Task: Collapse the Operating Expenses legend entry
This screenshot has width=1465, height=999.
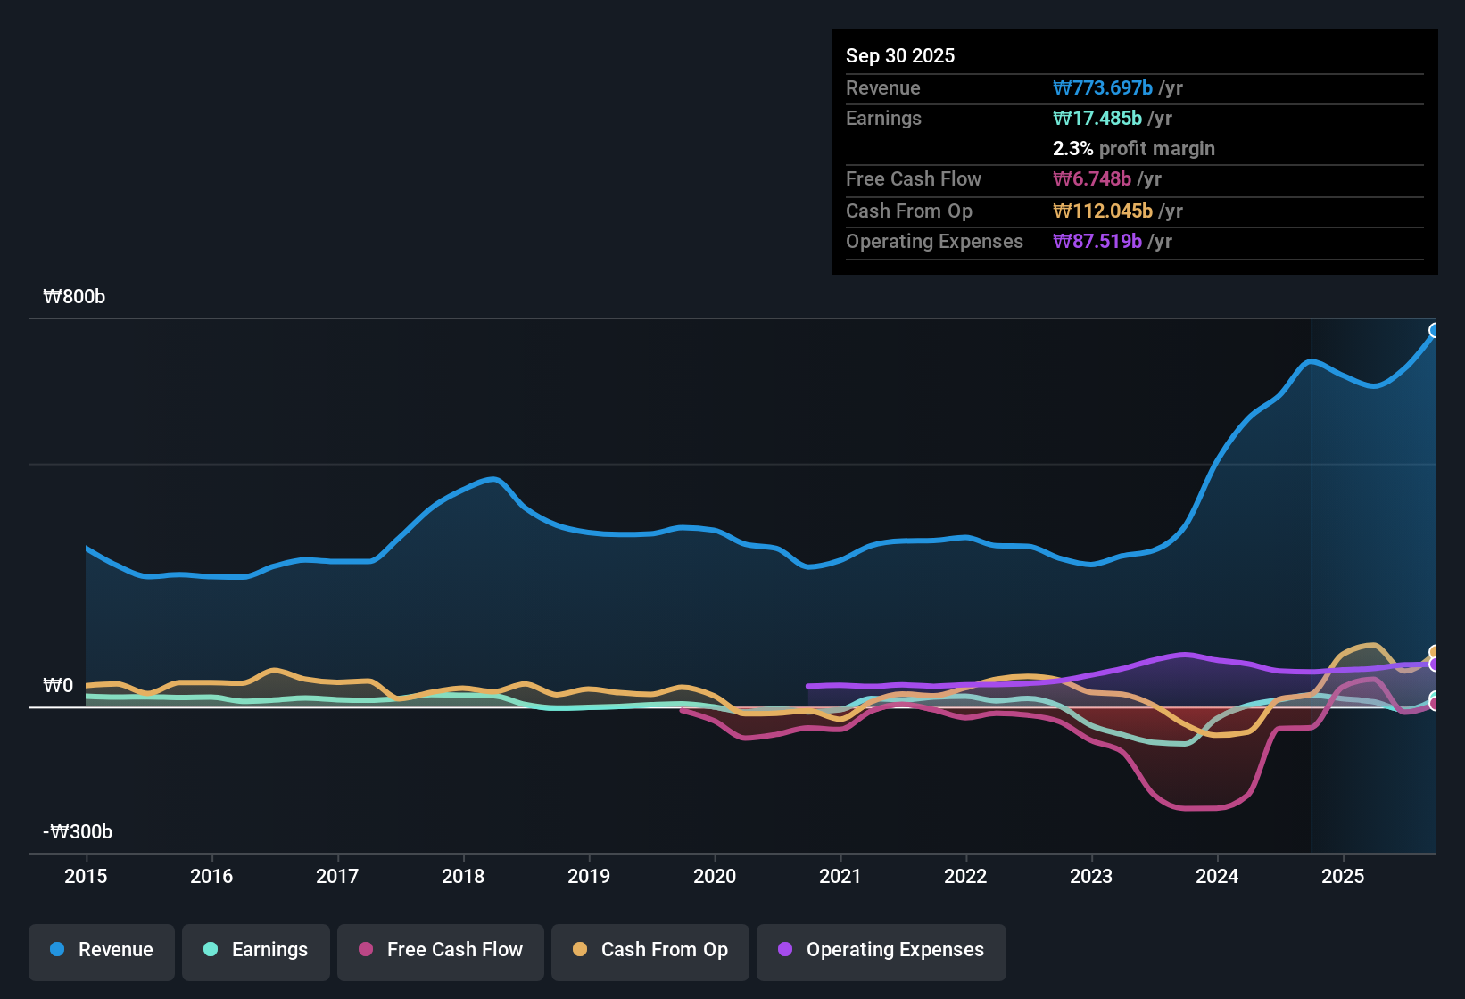Action: pyautogui.click(x=881, y=952)
